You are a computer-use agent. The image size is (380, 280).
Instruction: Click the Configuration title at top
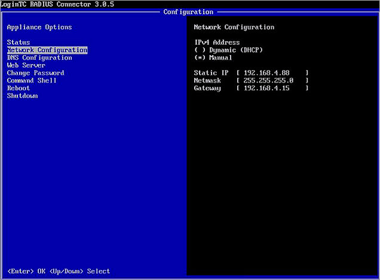188,12
